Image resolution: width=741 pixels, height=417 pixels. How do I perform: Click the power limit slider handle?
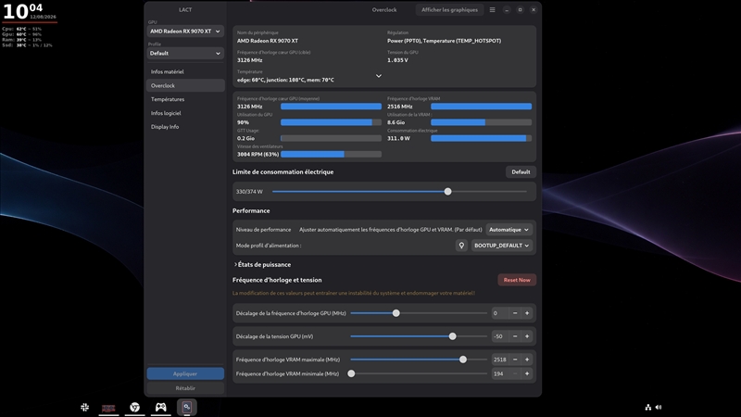[447, 192]
